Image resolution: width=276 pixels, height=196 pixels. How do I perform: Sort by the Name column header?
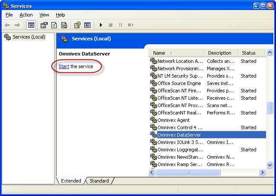click(x=176, y=53)
